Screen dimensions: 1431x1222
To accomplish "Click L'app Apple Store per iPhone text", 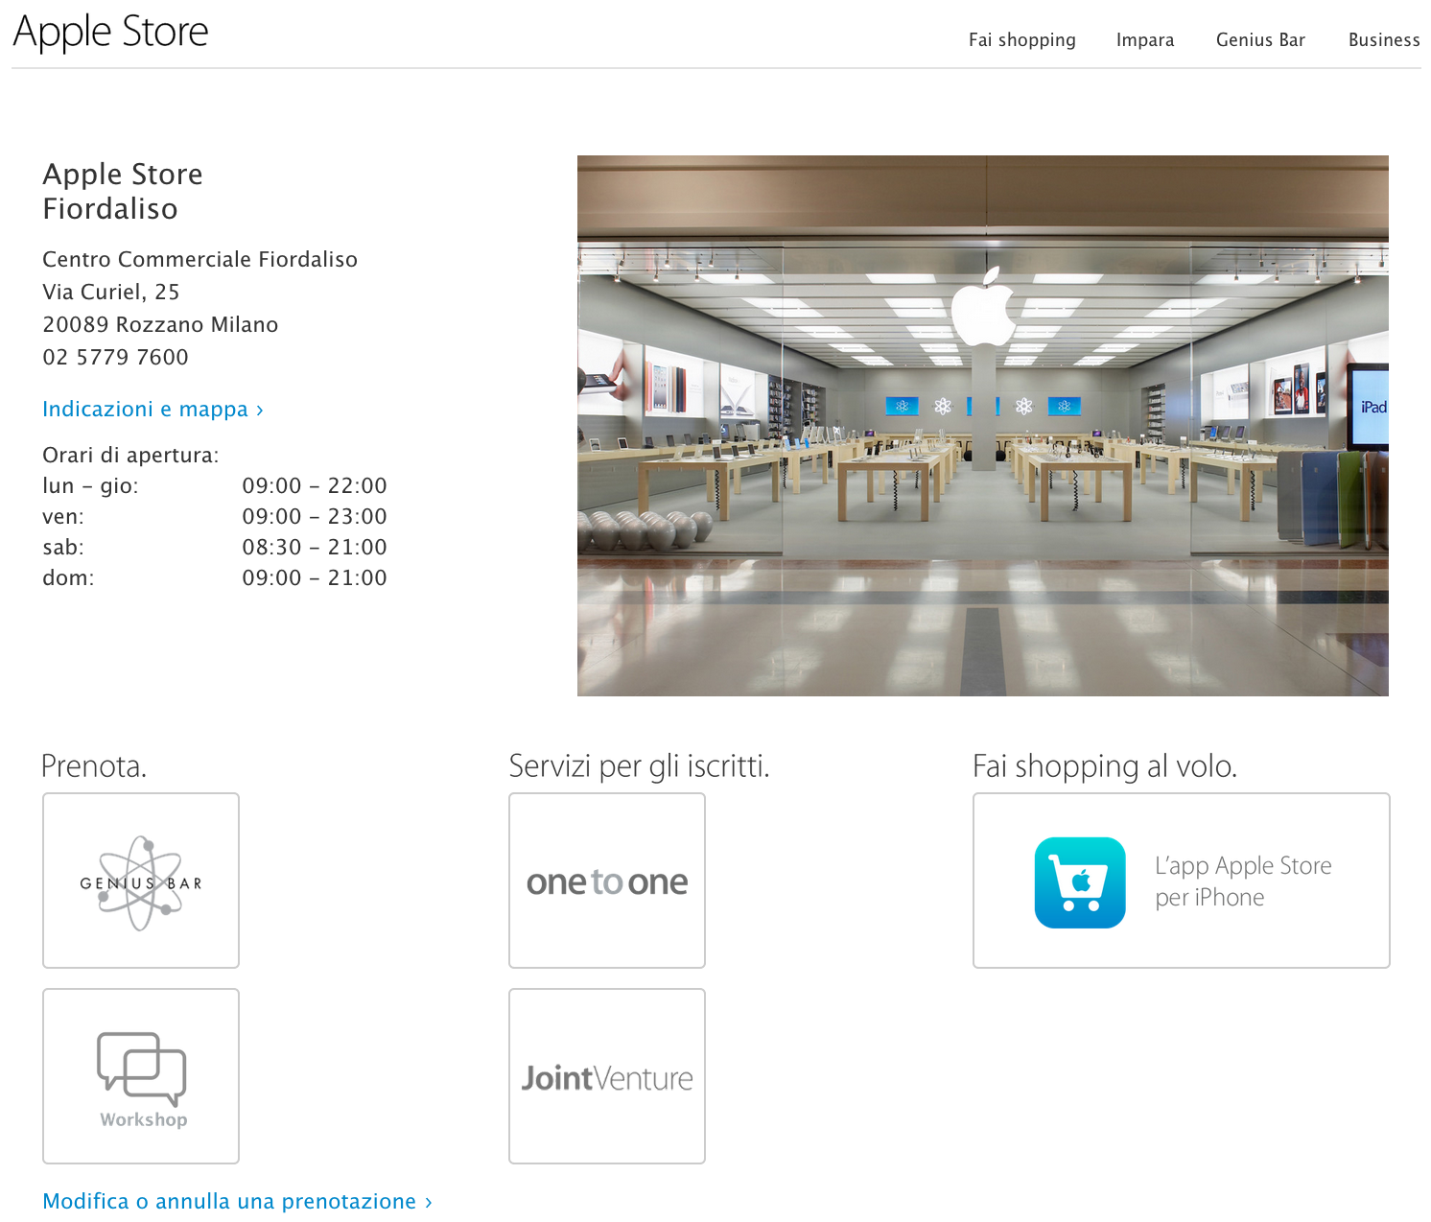I will [x=1243, y=881].
